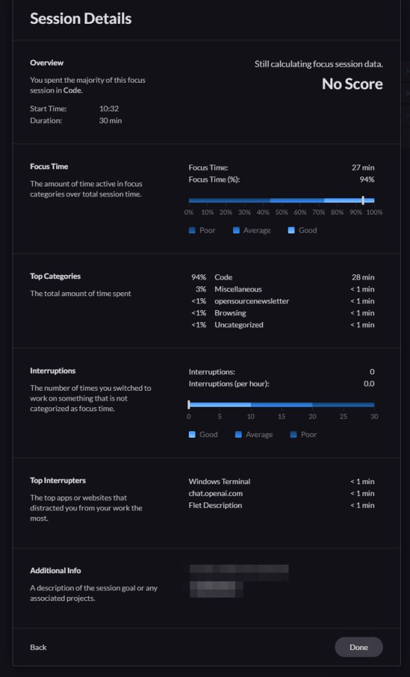Screen dimensions: 410x677
Task: Click the Focus Time bar white marker
Action: (x=363, y=200)
